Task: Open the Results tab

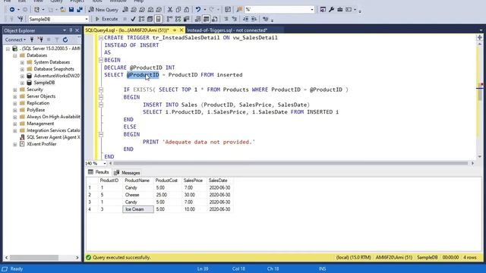Action: pyautogui.click(x=98, y=172)
